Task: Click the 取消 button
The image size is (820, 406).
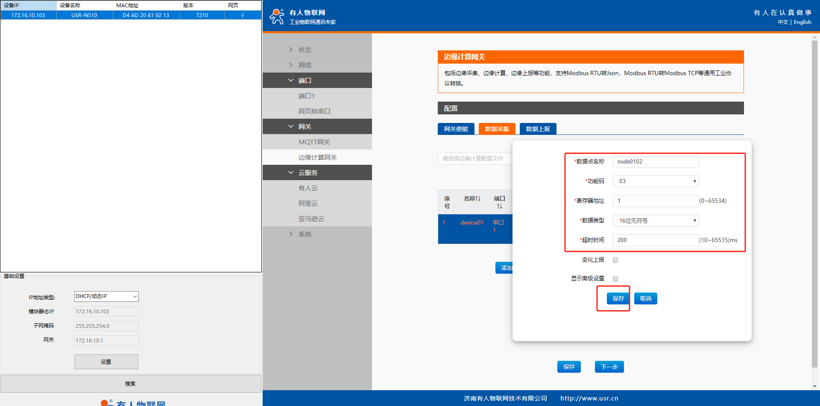Action: 645,298
